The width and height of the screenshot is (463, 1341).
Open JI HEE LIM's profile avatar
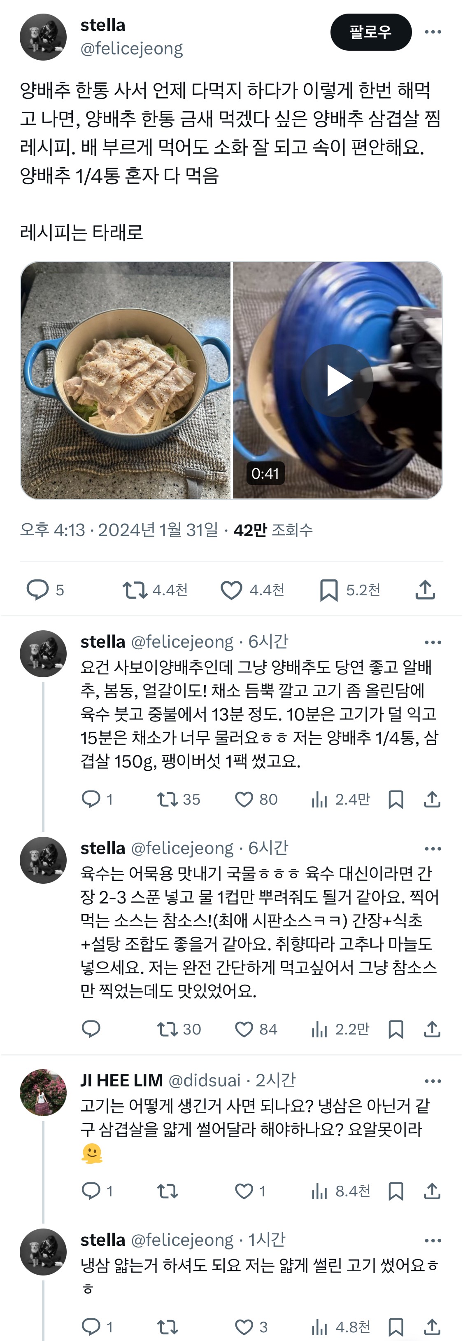(x=43, y=1093)
